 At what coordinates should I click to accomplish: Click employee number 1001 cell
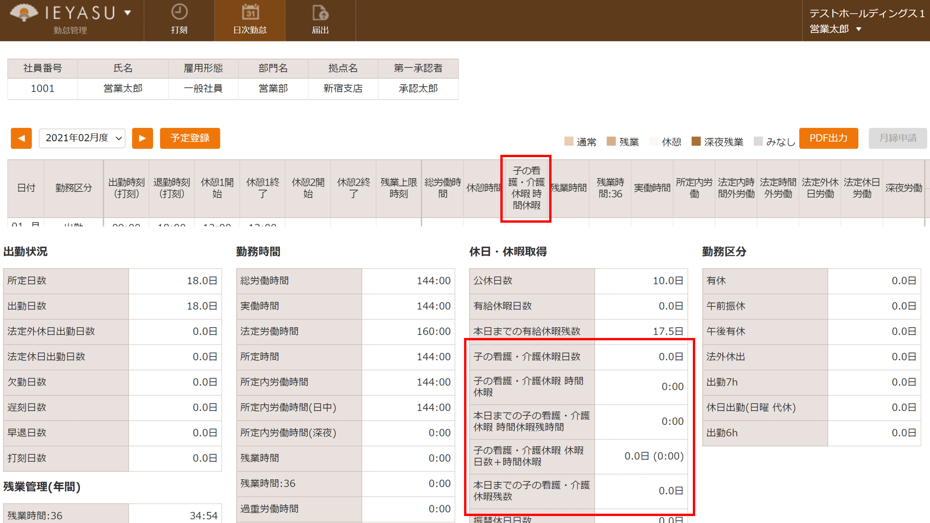tap(42, 88)
